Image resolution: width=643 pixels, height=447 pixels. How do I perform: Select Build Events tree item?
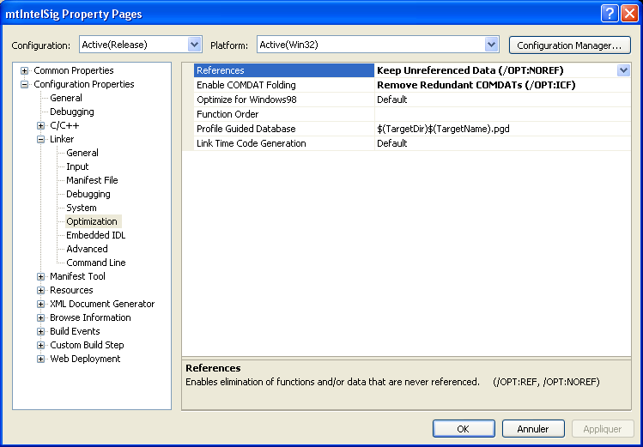75,331
